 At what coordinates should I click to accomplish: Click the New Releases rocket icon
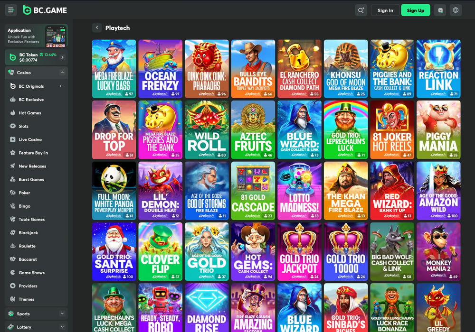pyautogui.click(x=13, y=166)
